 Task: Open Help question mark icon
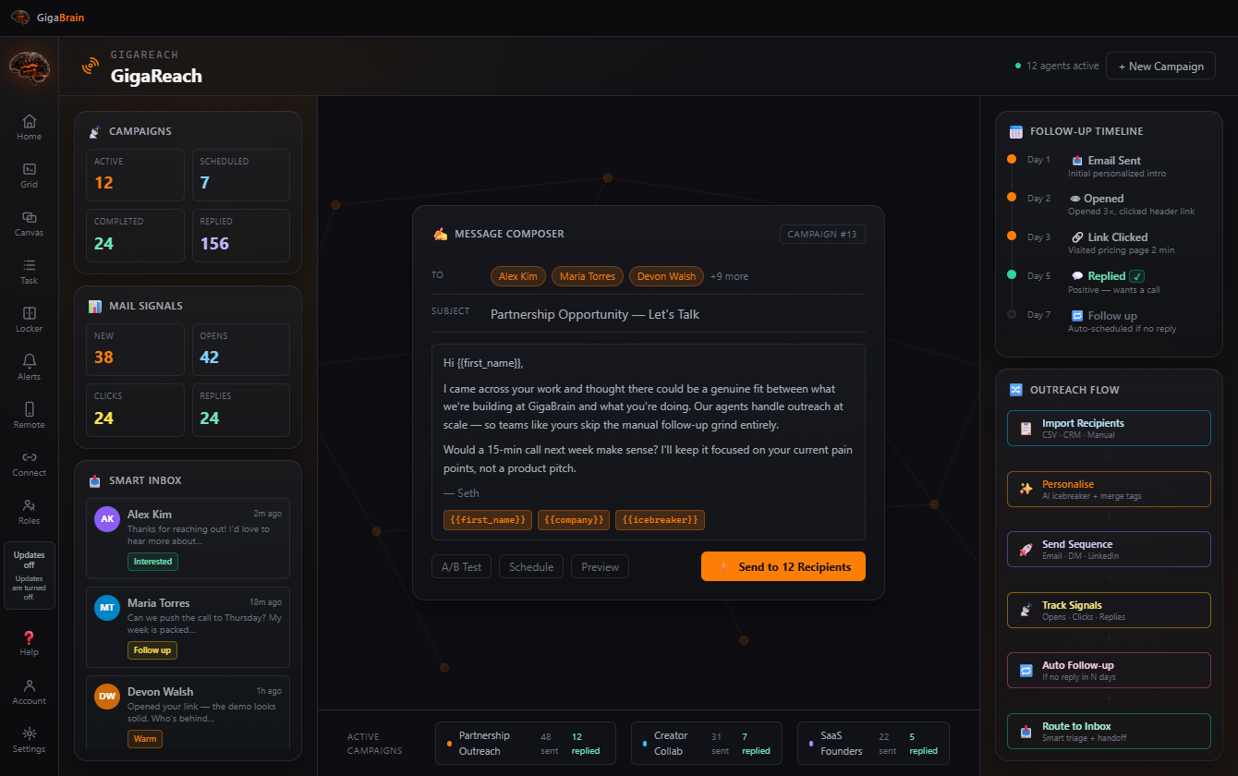click(x=30, y=637)
